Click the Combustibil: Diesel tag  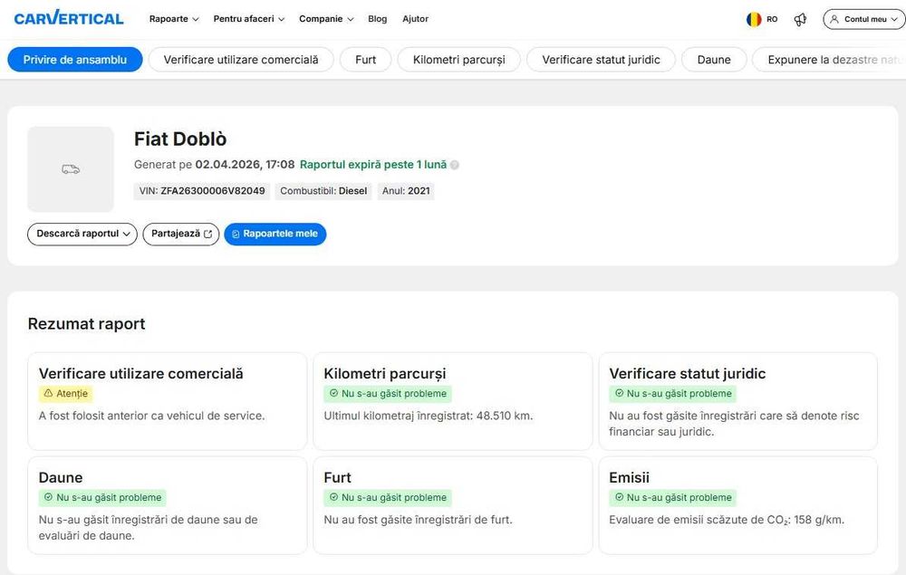tap(323, 191)
